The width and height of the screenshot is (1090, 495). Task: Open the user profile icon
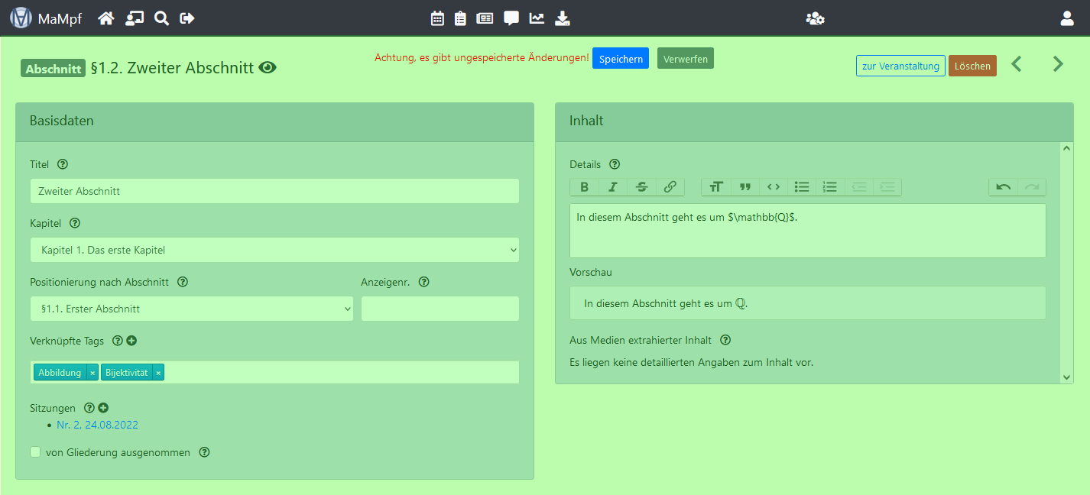tap(1067, 18)
